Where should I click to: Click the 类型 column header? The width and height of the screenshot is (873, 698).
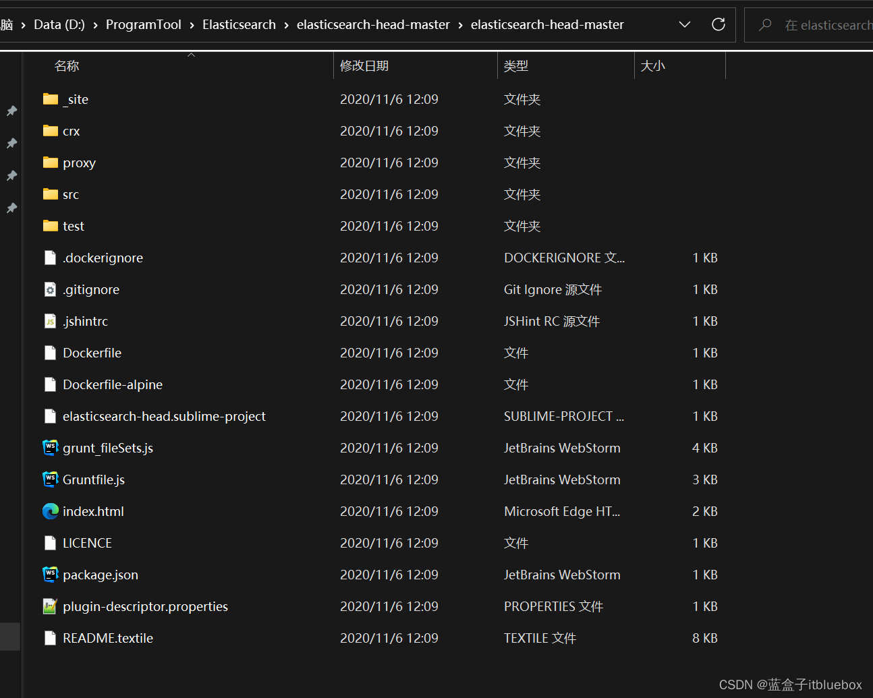click(x=516, y=66)
